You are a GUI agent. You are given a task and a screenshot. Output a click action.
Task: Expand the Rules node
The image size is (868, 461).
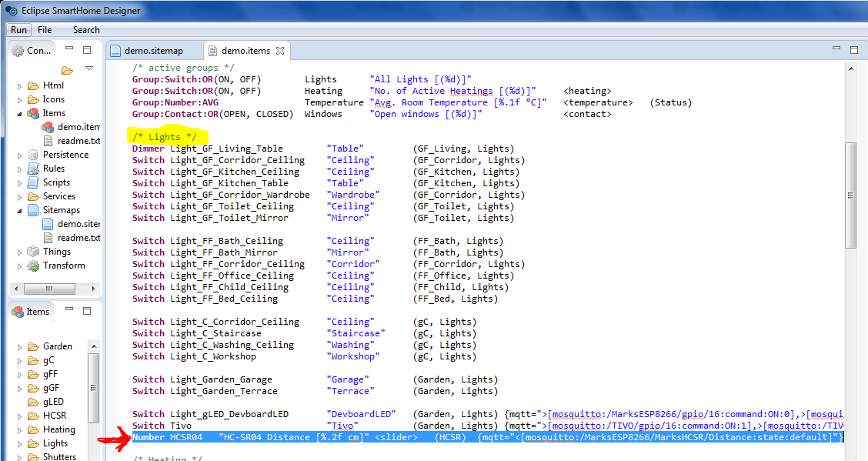[19, 169]
